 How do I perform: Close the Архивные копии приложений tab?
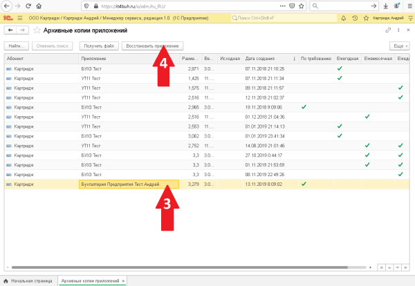124,280
